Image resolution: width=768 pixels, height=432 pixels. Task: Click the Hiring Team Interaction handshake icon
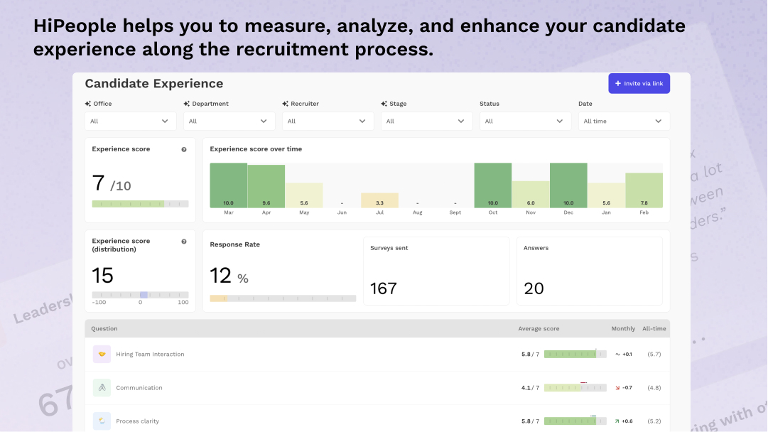click(x=102, y=354)
